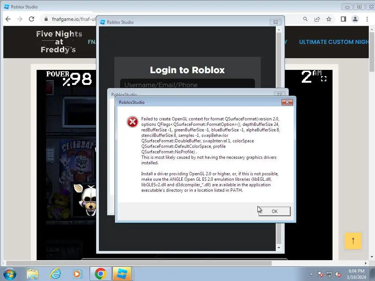The height and width of the screenshot is (281, 375).
Task: Go forward in Chrome browser
Action: tap(20, 19)
